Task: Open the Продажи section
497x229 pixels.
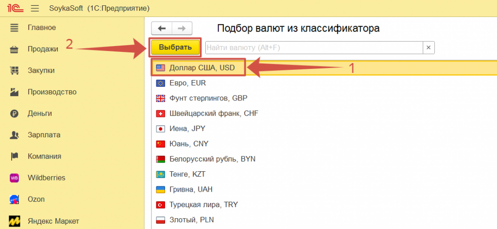Action: click(x=43, y=49)
